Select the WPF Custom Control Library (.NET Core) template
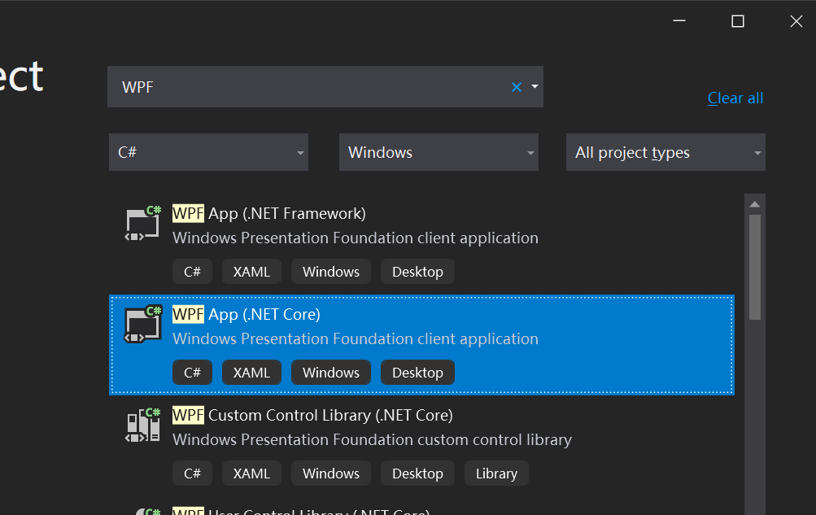This screenshot has width=816, height=515. click(x=312, y=416)
